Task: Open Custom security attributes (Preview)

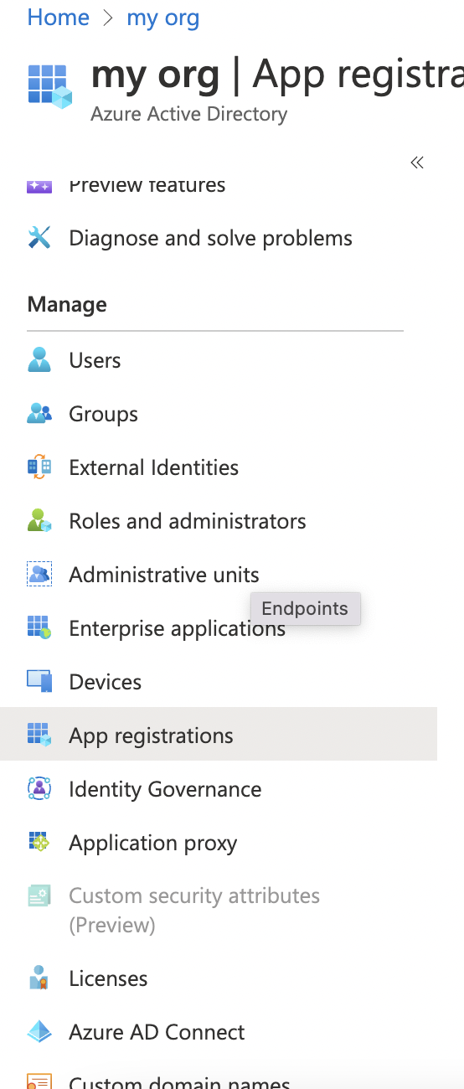Action: point(194,910)
